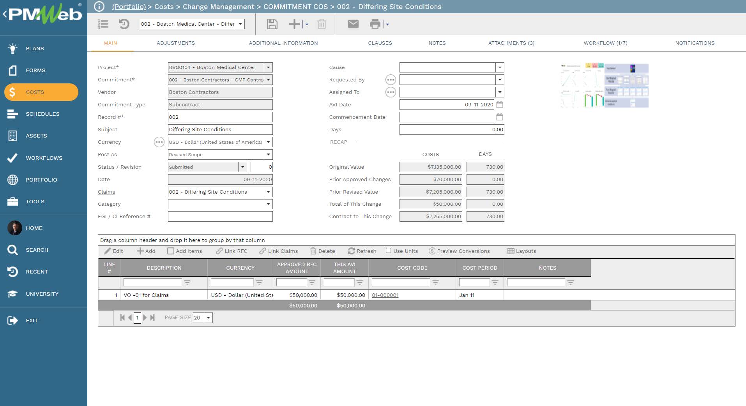
Task: Open the Workflow (1/7) tab
Action: (x=605, y=43)
